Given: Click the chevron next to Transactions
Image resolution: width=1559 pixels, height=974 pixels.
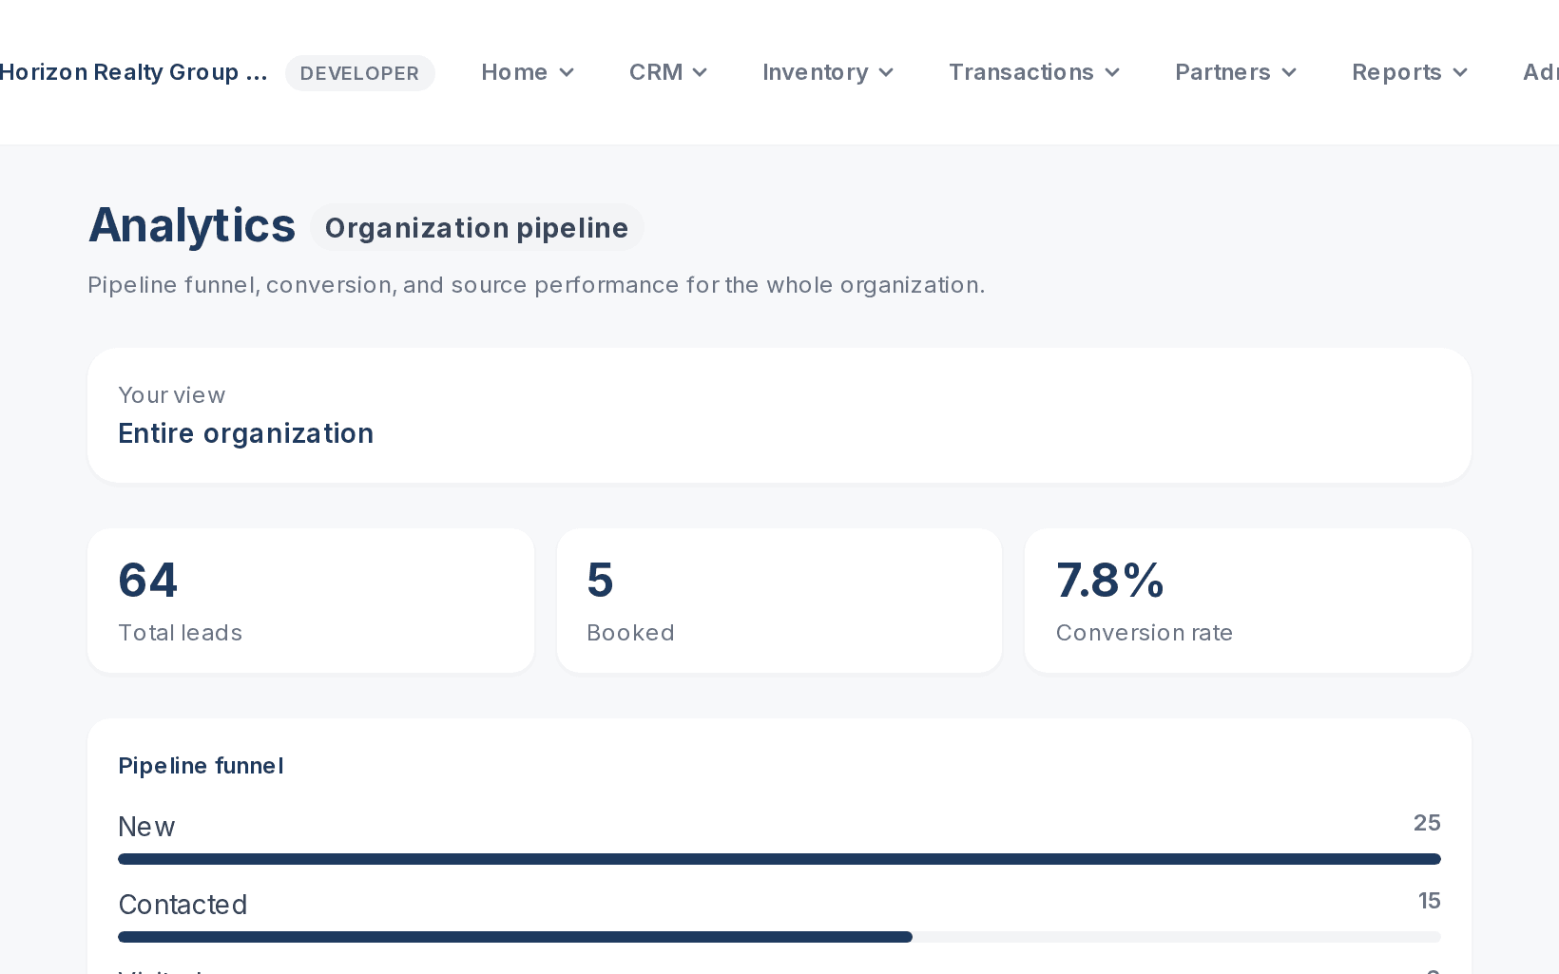Looking at the screenshot, I should (1112, 73).
